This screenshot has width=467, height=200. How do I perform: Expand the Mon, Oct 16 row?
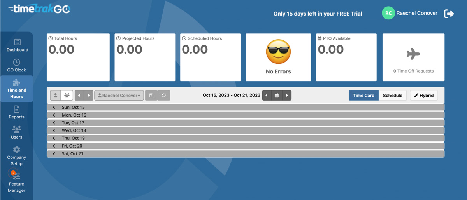click(x=246, y=115)
